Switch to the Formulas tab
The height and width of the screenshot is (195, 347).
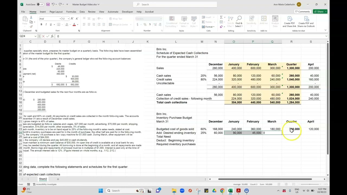(71, 12)
